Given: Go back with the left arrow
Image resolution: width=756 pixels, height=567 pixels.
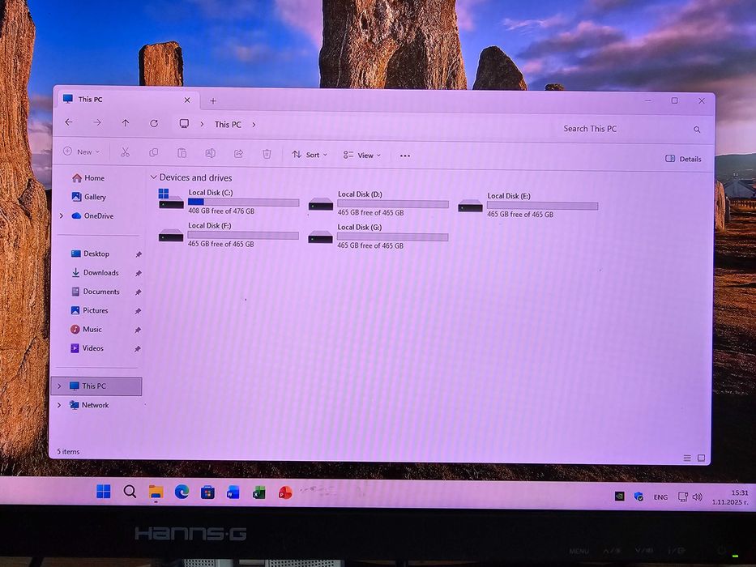Looking at the screenshot, I should (69, 122).
